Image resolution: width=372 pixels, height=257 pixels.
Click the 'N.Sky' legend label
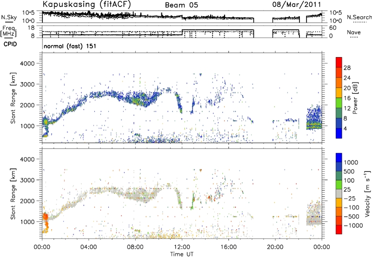9,17
